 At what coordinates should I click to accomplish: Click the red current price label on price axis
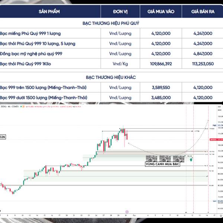click(x=216, y=139)
